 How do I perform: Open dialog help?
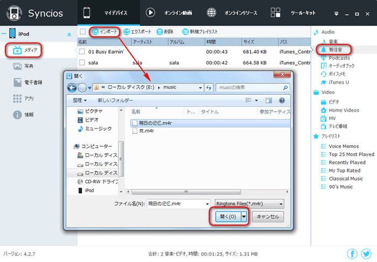(282, 101)
